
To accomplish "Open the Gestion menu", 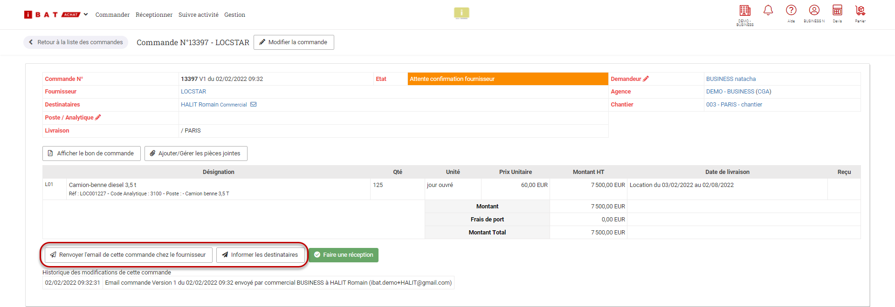I will click(234, 15).
